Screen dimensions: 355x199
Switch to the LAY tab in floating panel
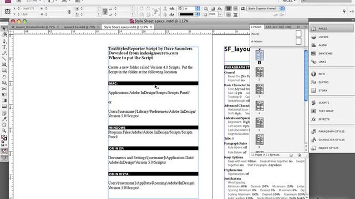pos(268,27)
